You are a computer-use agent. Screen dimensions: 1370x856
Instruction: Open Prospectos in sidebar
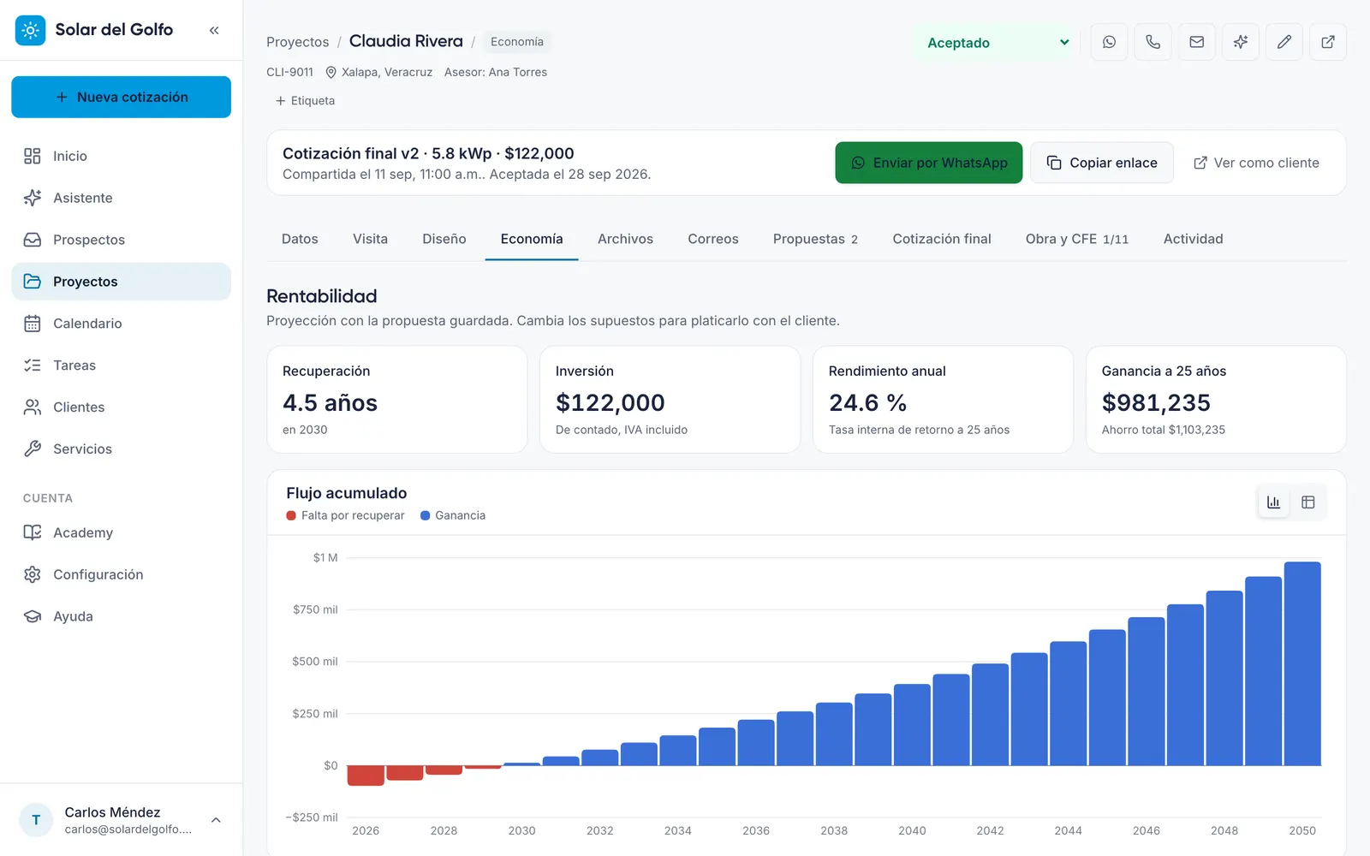coord(121,240)
